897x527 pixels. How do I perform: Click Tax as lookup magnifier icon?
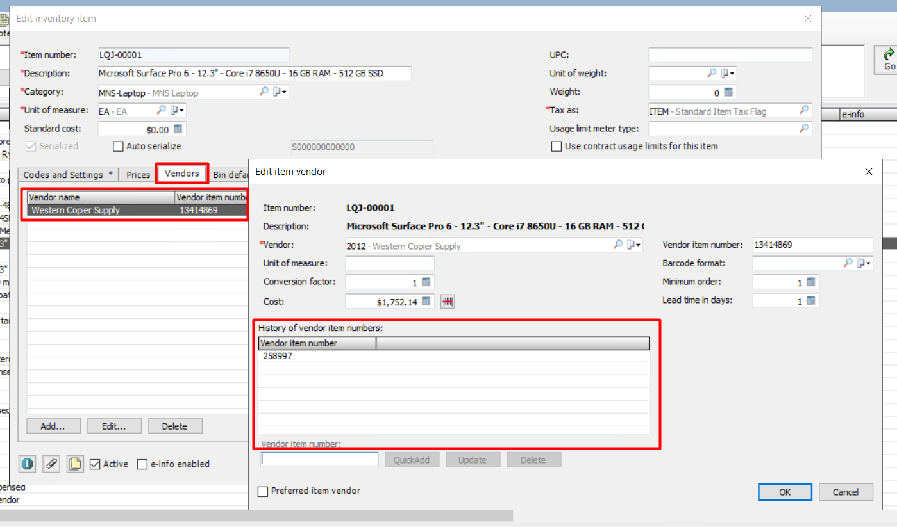[804, 111]
